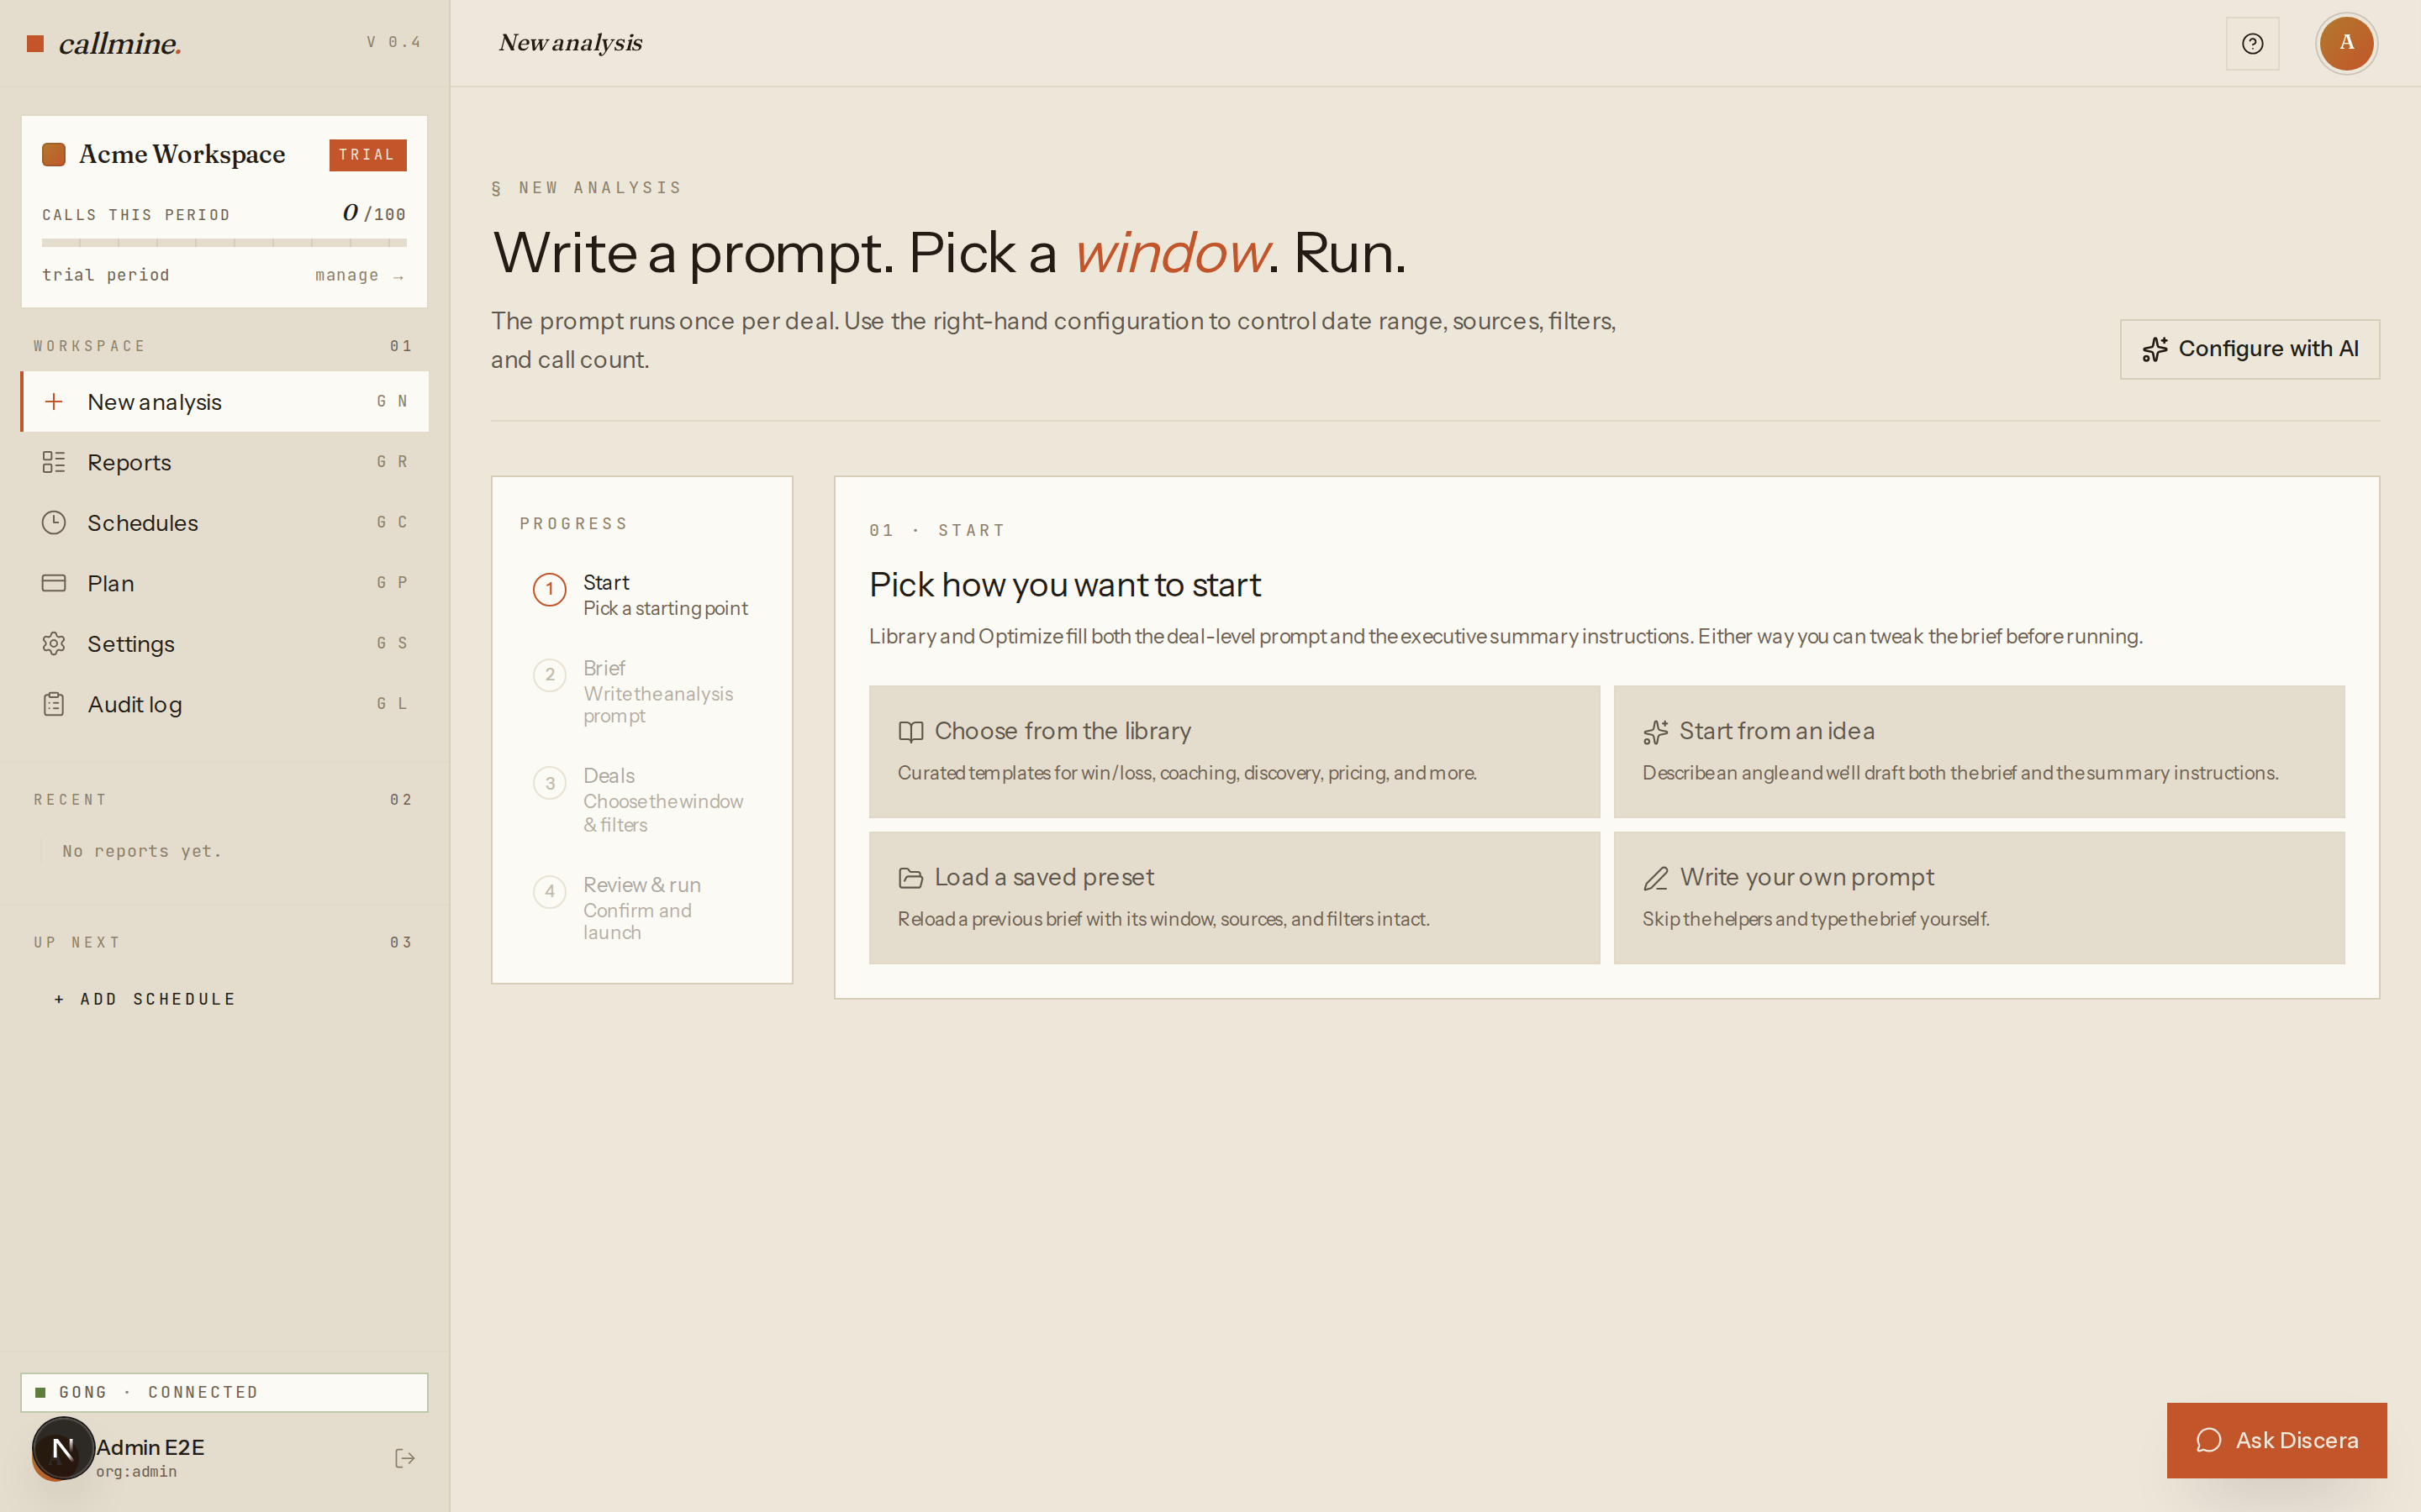Click the callmine wordmark
This screenshot has width=2421, height=1512.
tap(120, 43)
